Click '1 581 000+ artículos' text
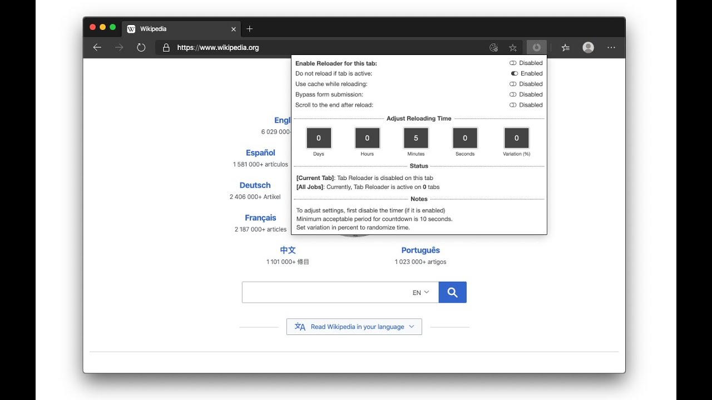This screenshot has width=712, height=400. point(260,164)
